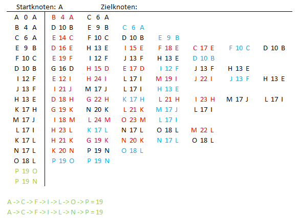Click the green 'P 19 O' entry
This screenshot has height=218, width=299.
click(26, 171)
